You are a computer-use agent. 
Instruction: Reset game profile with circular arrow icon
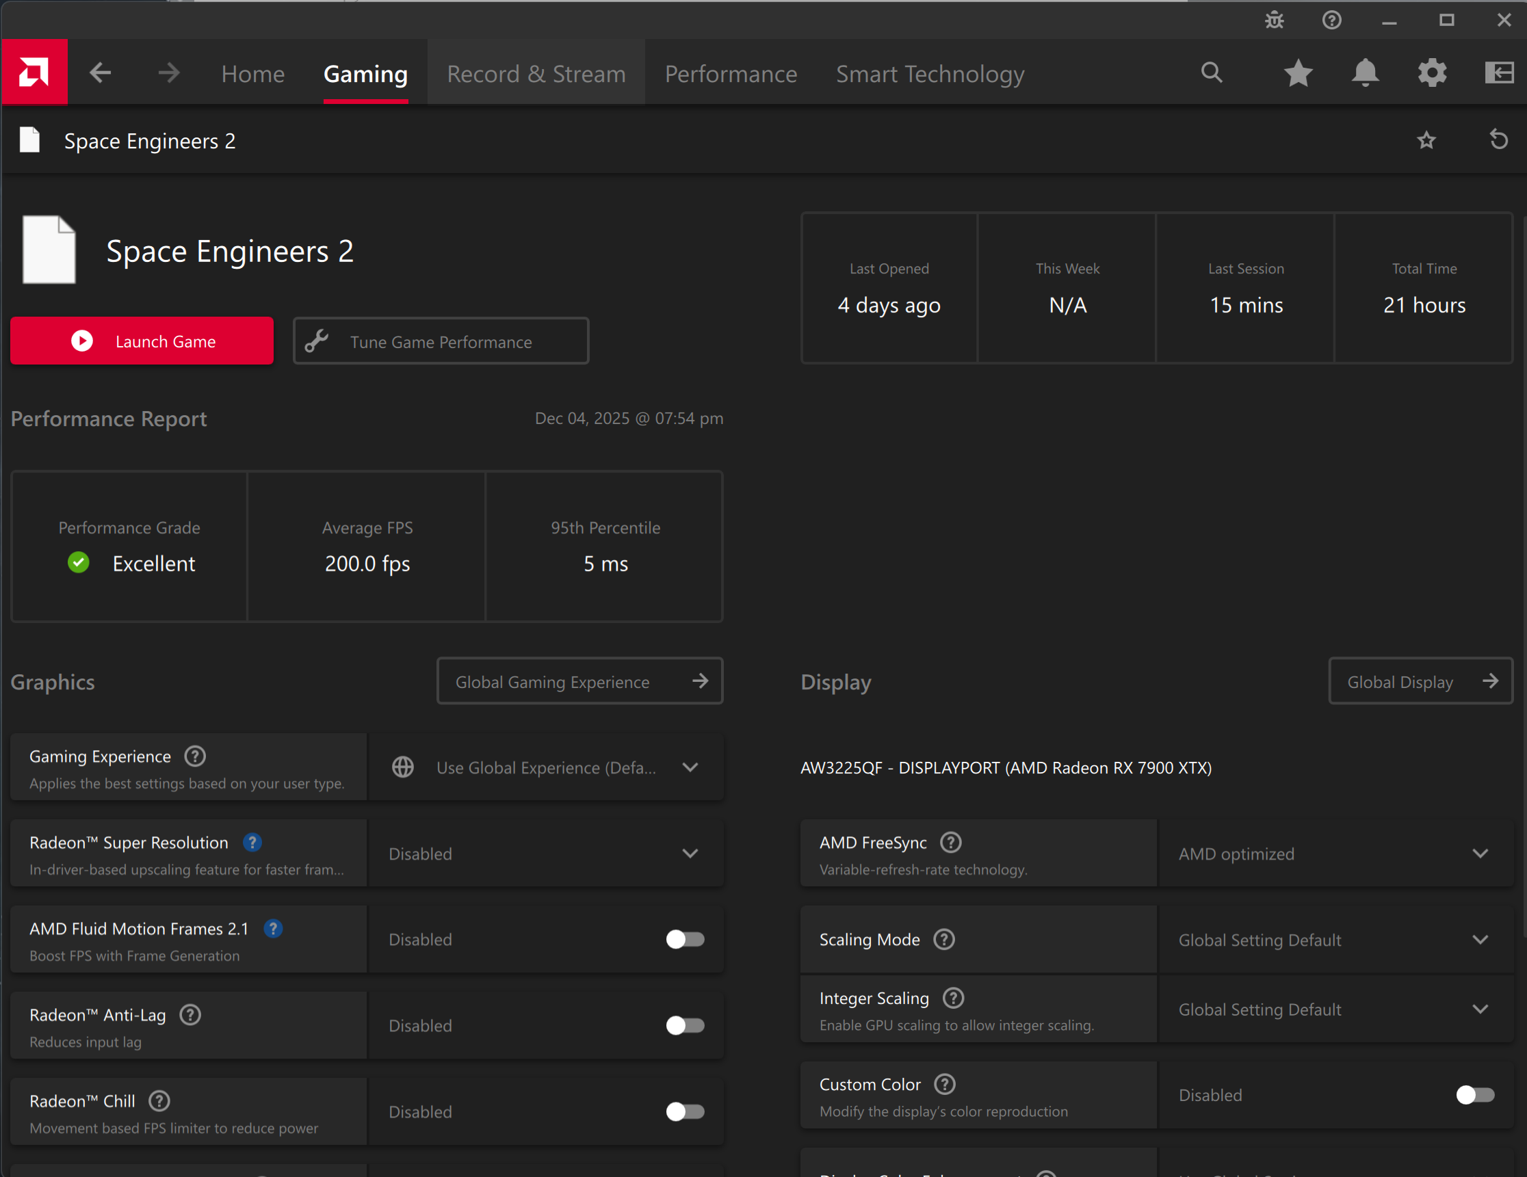click(1498, 140)
